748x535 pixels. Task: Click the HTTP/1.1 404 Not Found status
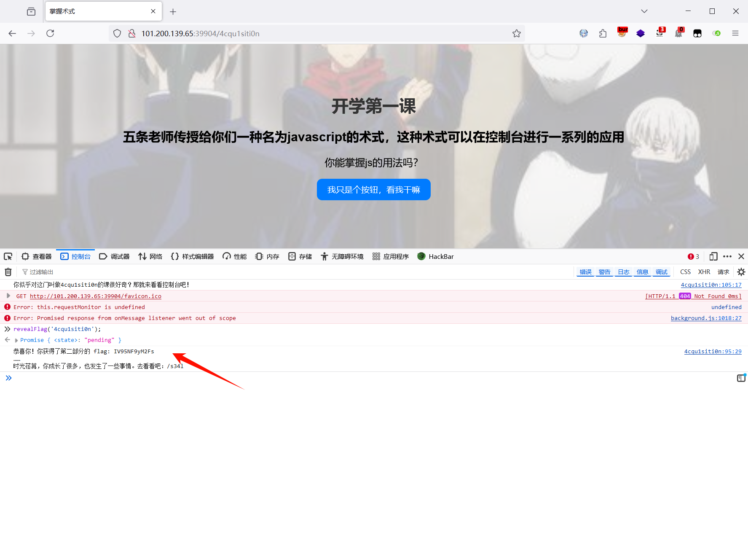[693, 296]
